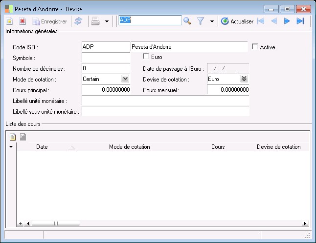
Task: Click the red delete record icon
Action: [23, 21]
